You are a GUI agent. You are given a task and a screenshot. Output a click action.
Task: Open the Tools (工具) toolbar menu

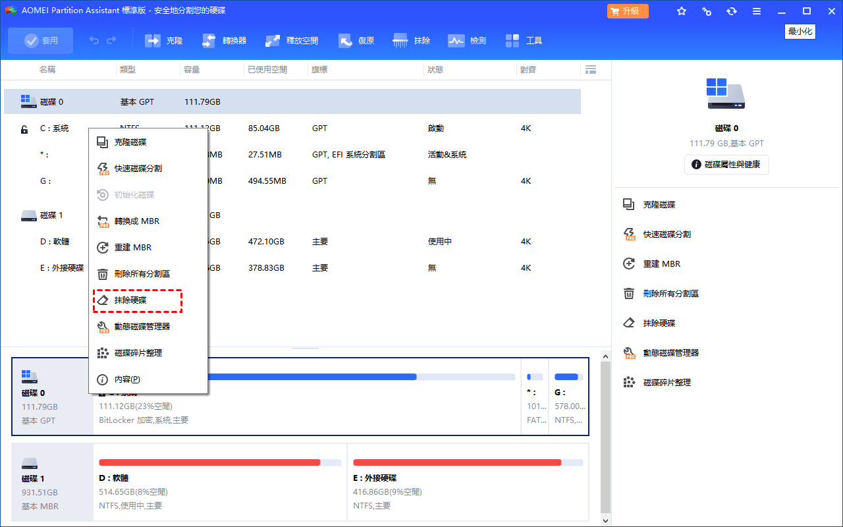click(x=524, y=41)
